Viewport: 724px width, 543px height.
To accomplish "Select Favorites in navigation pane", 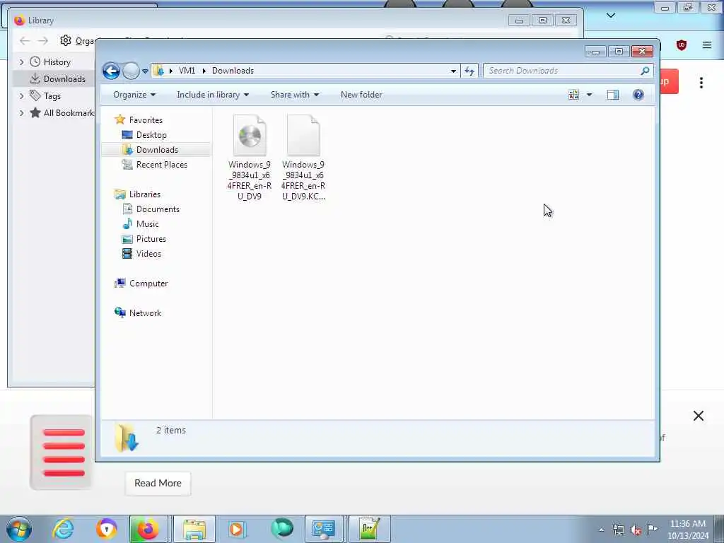I will tap(146, 120).
